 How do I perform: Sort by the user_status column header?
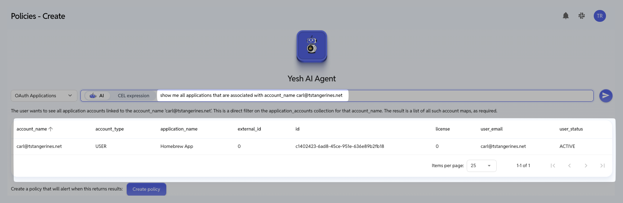click(x=571, y=129)
